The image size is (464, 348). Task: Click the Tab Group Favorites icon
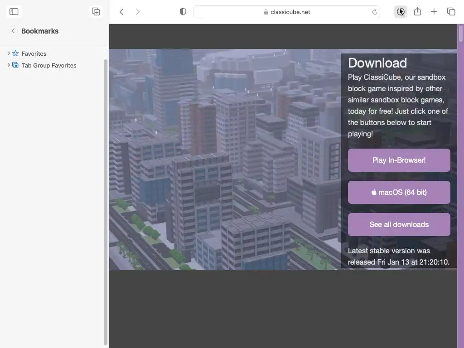coord(15,65)
